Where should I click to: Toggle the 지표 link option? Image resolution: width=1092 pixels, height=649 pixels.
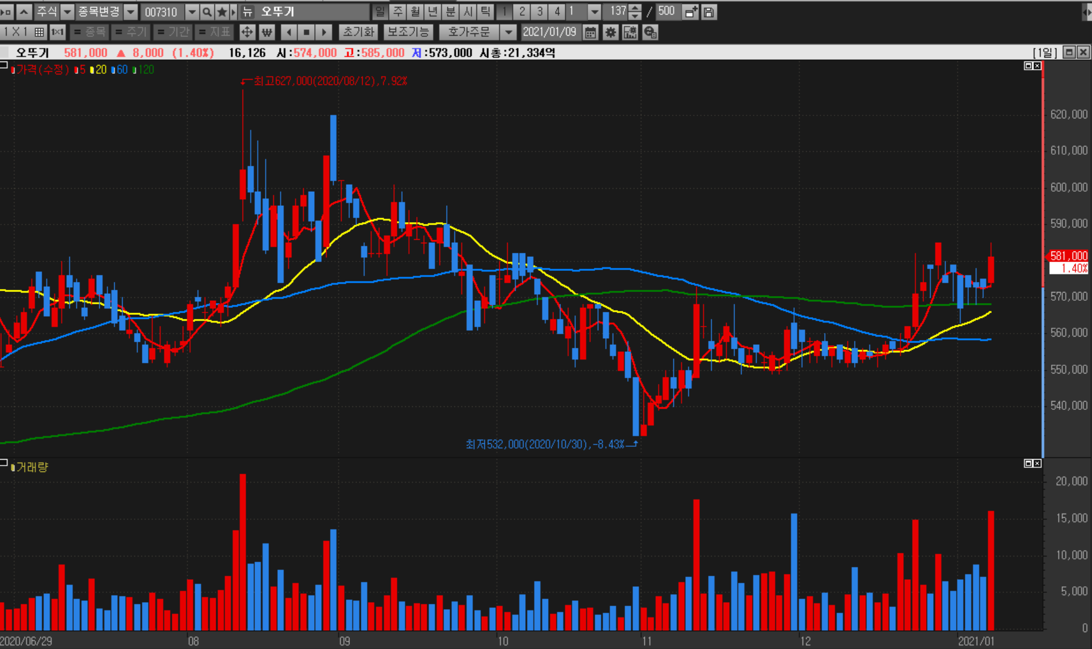click(x=215, y=32)
